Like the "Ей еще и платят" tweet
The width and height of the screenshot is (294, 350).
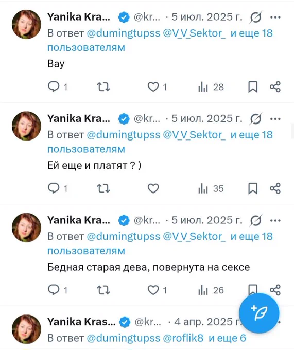pos(153,188)
